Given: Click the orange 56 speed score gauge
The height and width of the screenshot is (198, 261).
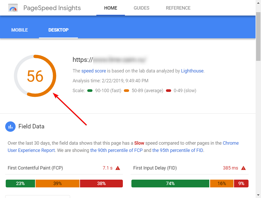Looking at the screenshot, I should point(35,76).
